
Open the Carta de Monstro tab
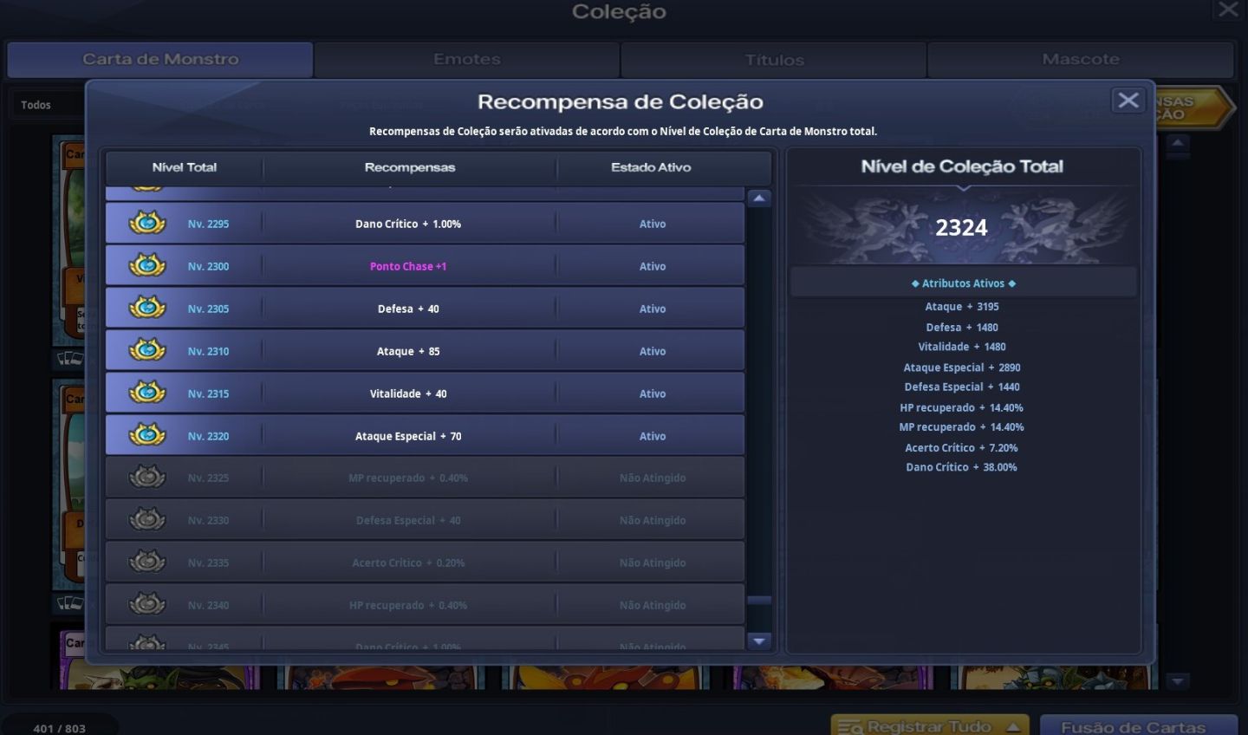tap(160, 60)
